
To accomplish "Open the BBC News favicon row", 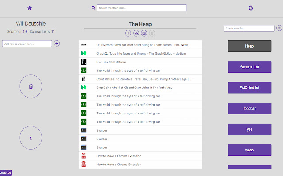I will pyautogui.click(x=84, y=45).
